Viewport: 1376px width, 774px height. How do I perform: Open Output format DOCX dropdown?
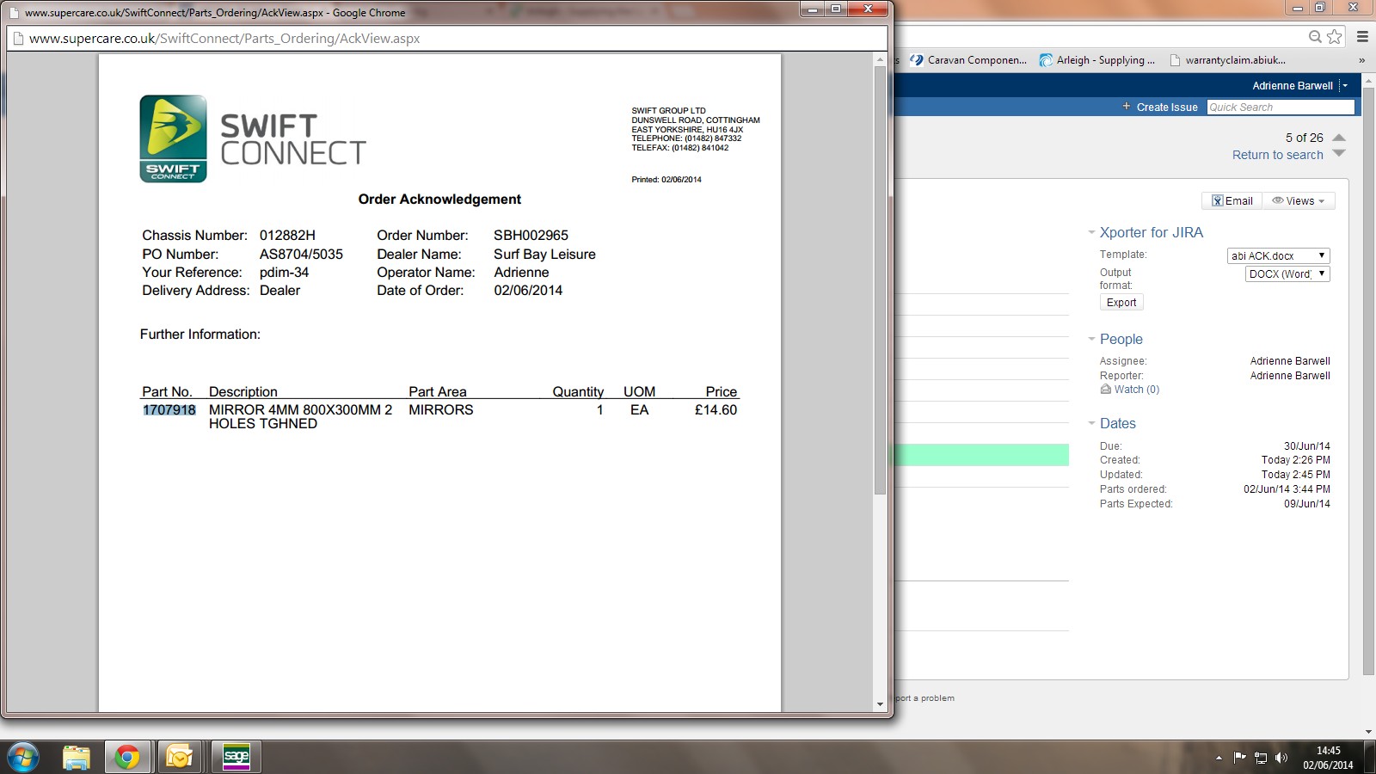pyautogui.click(x=1287, y=273)
